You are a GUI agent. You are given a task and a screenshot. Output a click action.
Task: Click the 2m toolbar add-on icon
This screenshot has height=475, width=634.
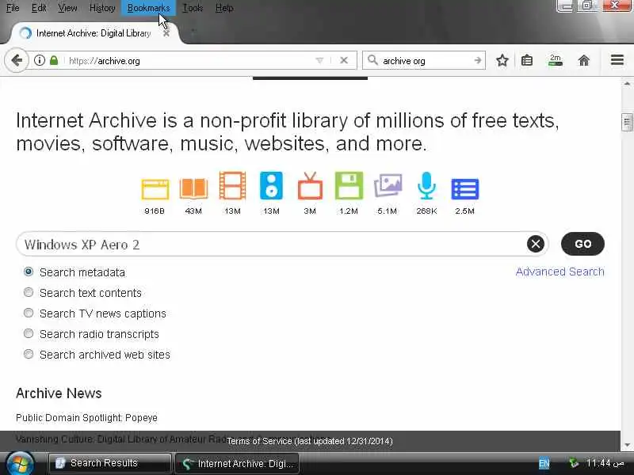pos(556,60)
